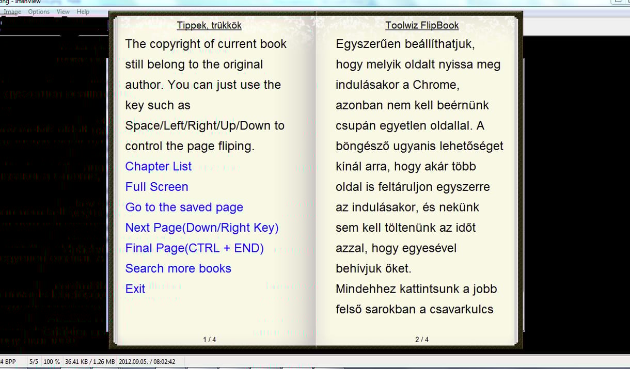Click the 'Toolwiz FlipBook' page header
The height and width of the screenshot is (369, 630).
coord(422,25)
